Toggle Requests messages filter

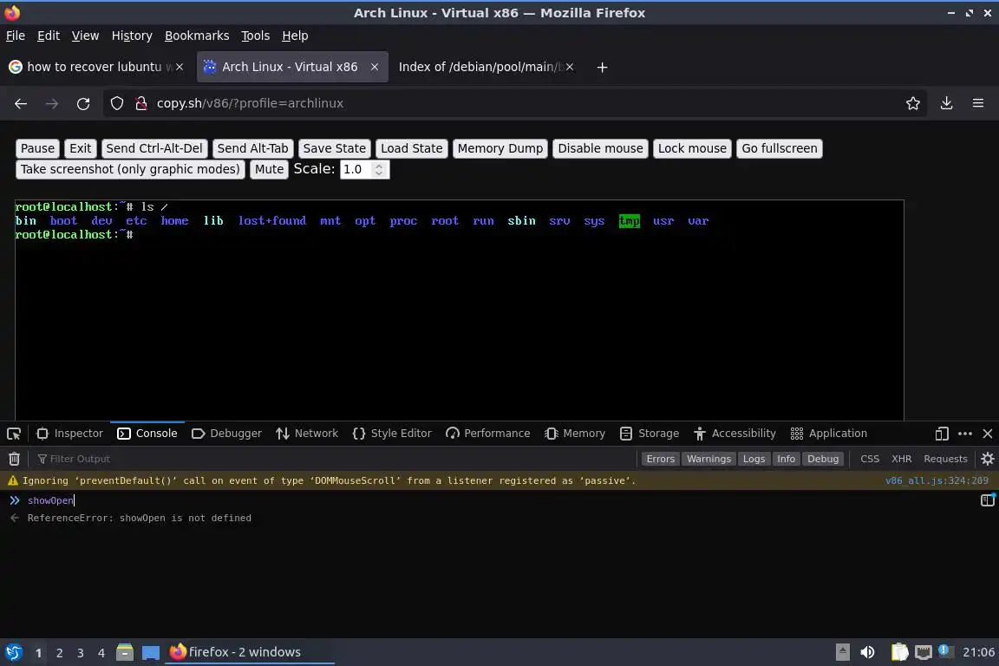pyautogui.click(x=945, y=459)
